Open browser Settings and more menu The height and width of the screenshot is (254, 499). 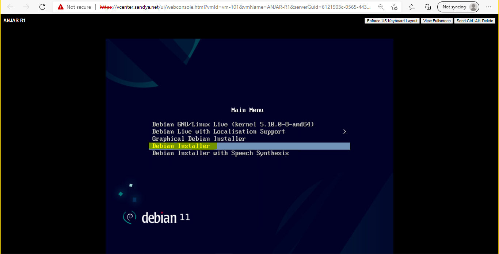tap(489, 7)
